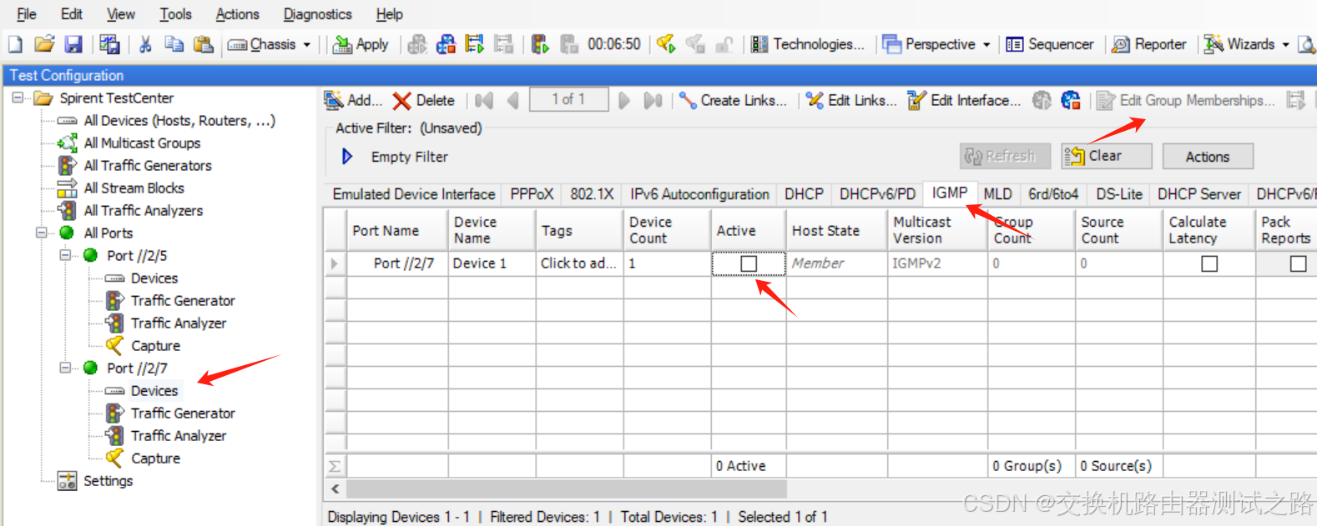This screenshot has height=526, width=1317.
Task: Switch to the PPPoX tab
Action: 532,194
